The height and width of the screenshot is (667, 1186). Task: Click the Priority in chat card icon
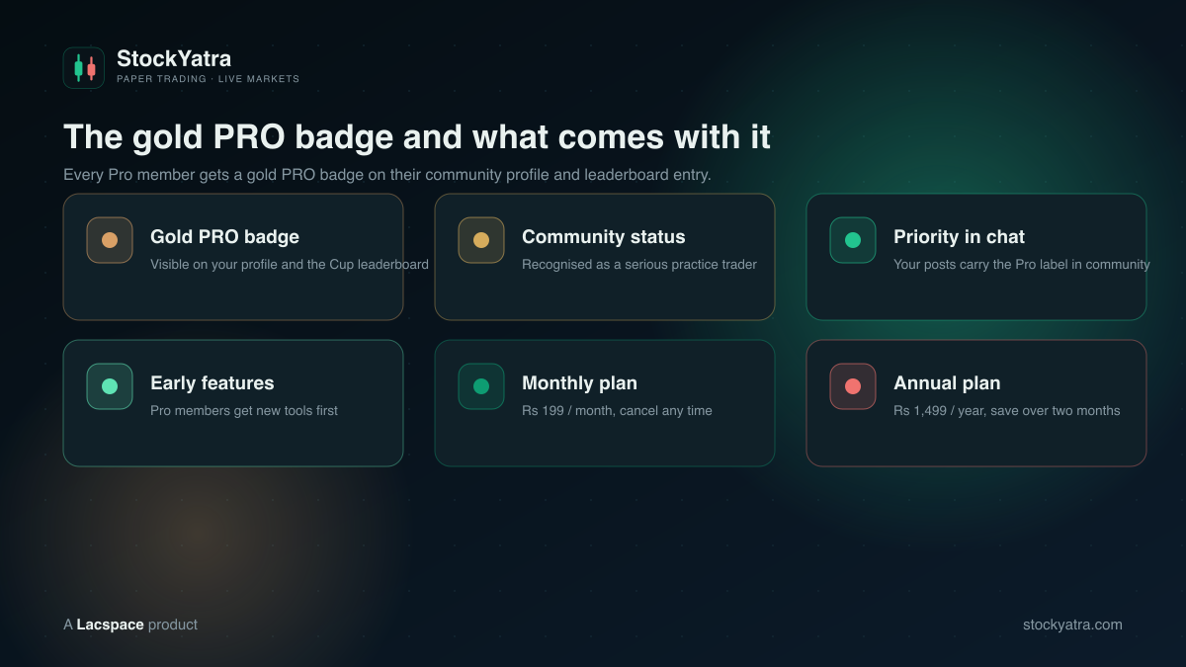tap(853, 240)
